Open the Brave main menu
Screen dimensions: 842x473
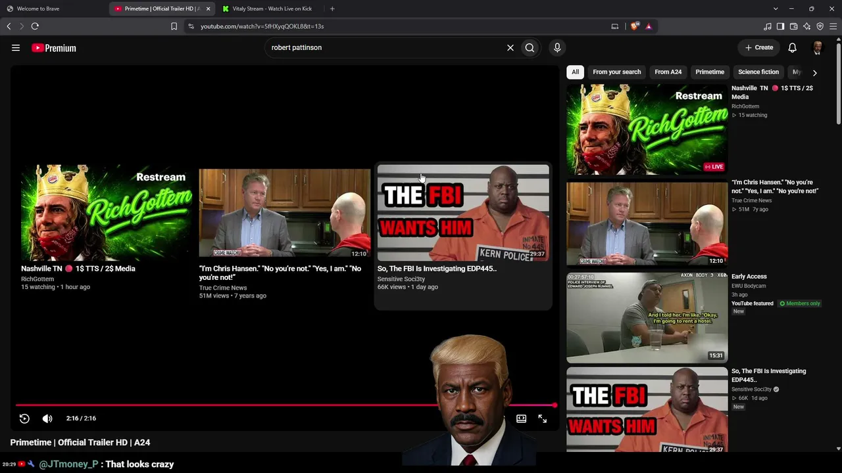pos(833,26)
